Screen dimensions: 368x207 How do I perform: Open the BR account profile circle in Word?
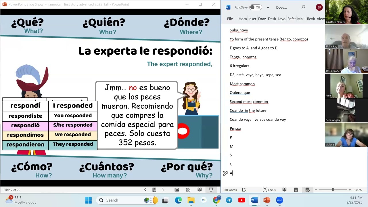coord(319,7)
